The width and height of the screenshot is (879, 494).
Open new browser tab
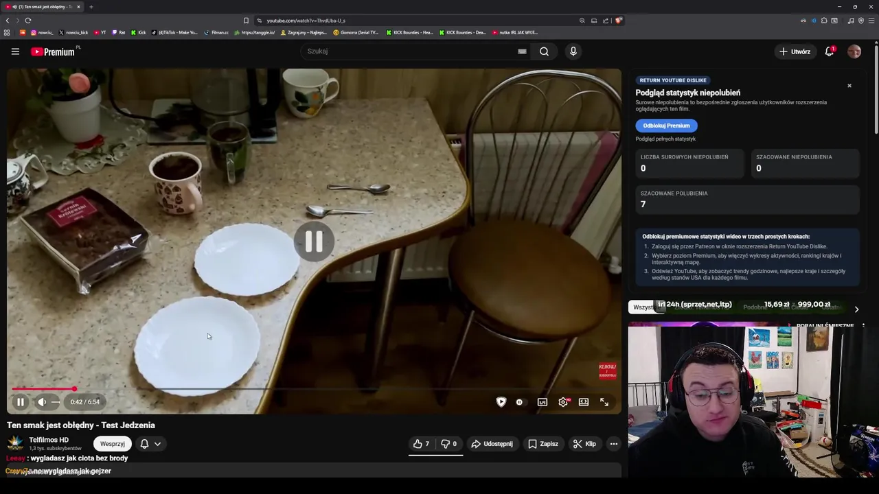coord(91,7)
